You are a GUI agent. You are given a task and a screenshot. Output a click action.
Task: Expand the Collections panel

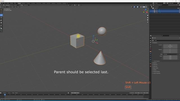coord(155,65)
